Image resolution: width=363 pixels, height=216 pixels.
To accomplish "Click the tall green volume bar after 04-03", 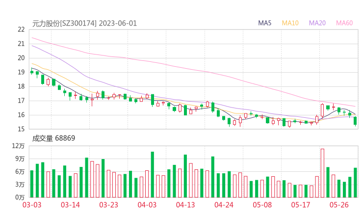I will tap(153, 174).
